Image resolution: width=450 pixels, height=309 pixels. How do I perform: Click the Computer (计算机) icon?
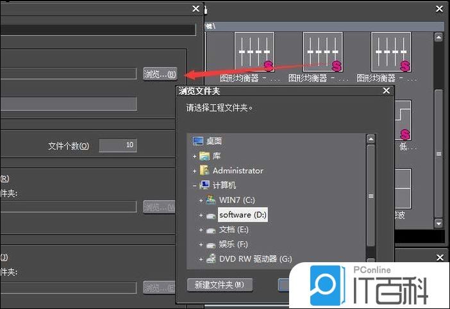point(204,185)
